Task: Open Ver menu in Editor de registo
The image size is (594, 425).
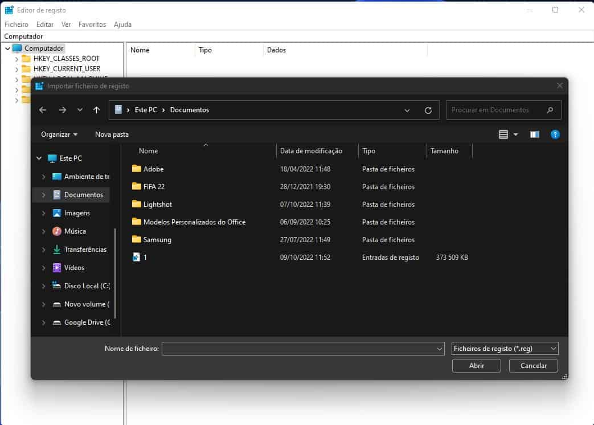Action: [66, 24]
